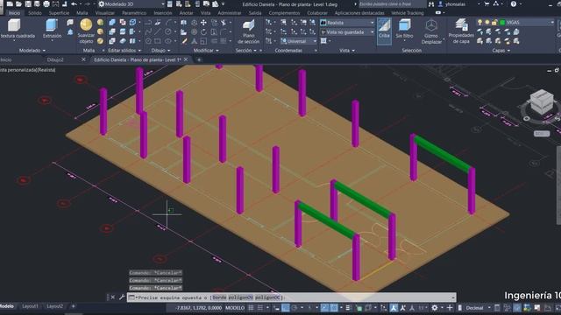Viewport: 561px width, 315px height.
Task: Select the Gizmo Desplazar tool
Action: (431, 31)
